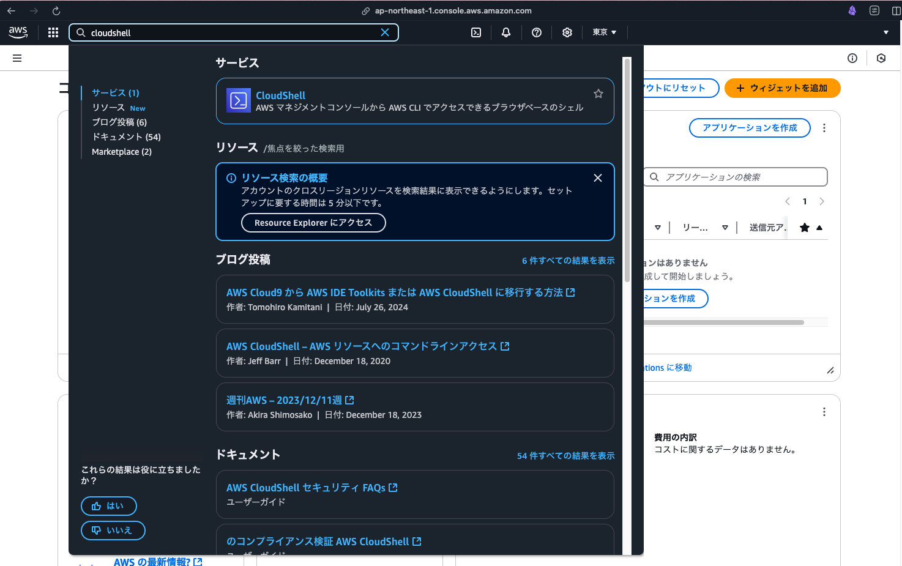Screen dimensions: 902x566
Task: Open the info panel icon
Action: [x=852, y=58]
